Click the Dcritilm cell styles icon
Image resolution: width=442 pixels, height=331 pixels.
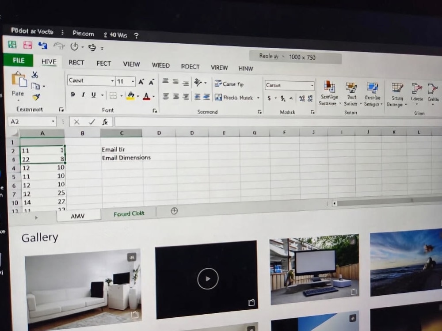click(372, 88)
